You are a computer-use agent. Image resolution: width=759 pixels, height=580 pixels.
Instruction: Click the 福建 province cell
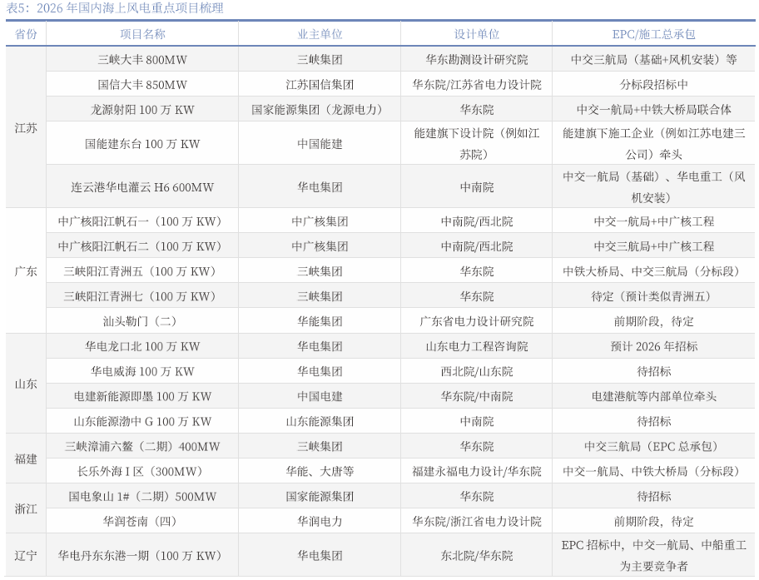pos(26,459)
